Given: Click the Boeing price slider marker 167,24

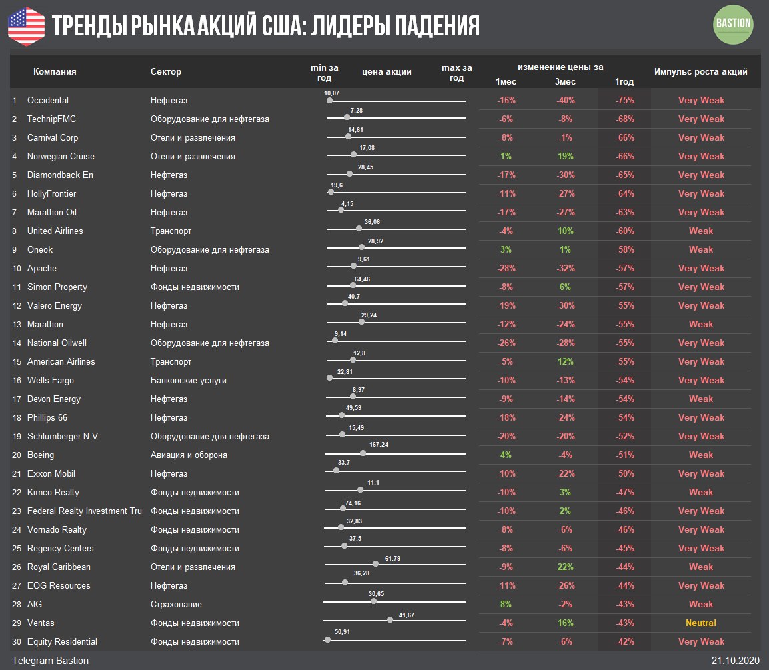Looking at the screenshot, I should click(x=363, y=453).
